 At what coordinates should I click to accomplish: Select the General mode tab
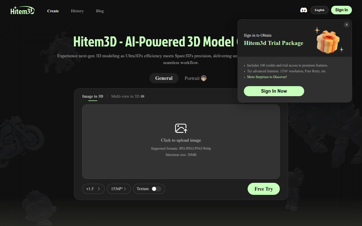tap(164, 78)
